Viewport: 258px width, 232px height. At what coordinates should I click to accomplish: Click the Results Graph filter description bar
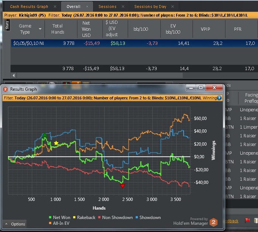(112, 98)
